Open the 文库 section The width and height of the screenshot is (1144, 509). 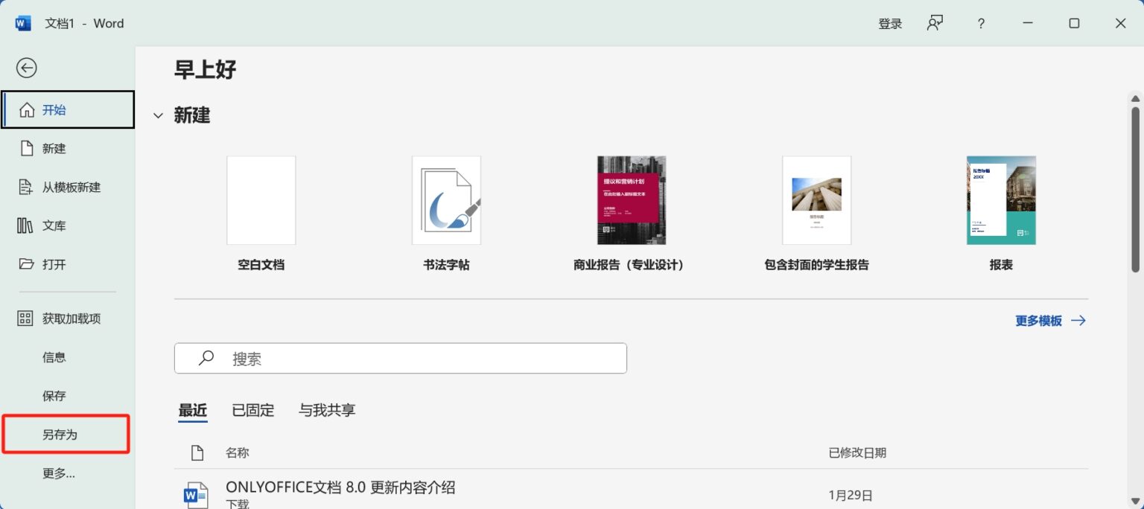pyautogui.click(x=53, y=225)
